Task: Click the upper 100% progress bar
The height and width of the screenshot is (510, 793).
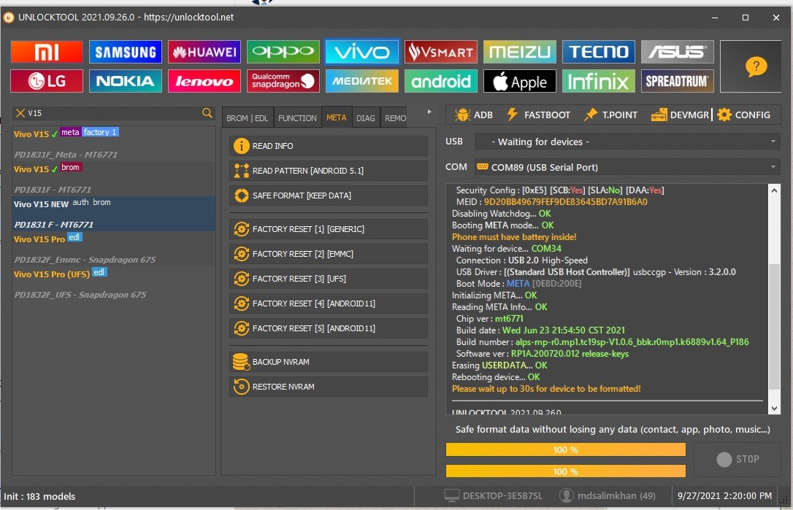Action: (565, 449)
